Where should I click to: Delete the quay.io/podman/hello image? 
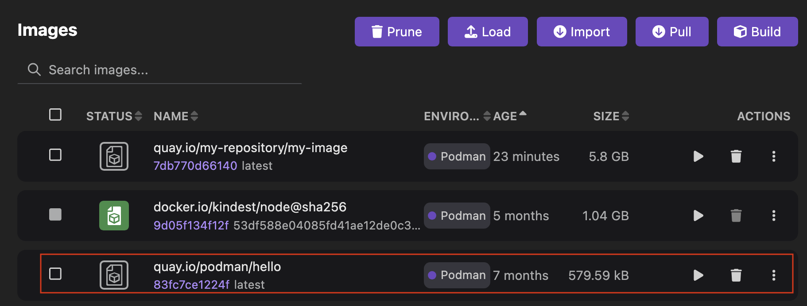[x=736, y=275]
